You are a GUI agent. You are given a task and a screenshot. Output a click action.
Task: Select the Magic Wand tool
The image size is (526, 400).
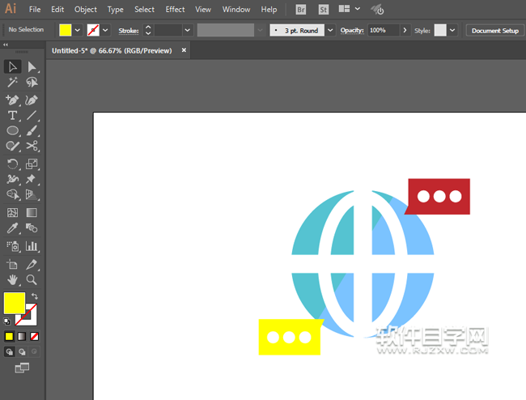pos(13,83)
